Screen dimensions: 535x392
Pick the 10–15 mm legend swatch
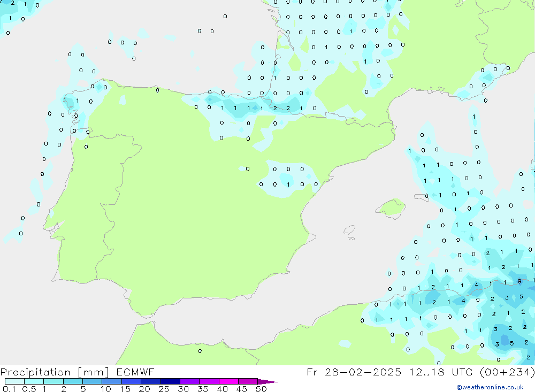click(112, 381)
